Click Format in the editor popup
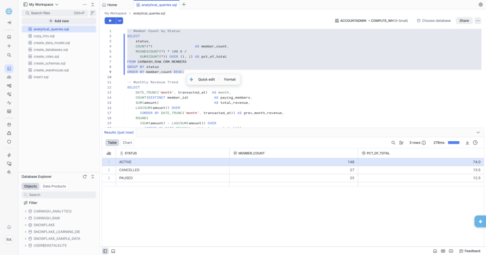This screenshot has height=255, width=486. [x=230, y=80]
